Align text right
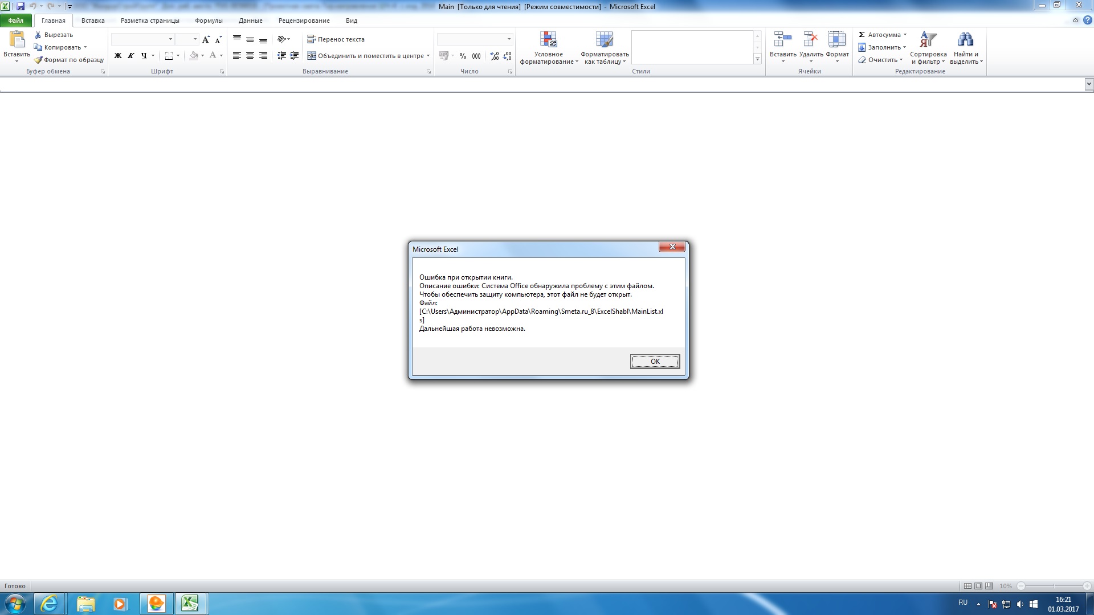 (263, 55)
